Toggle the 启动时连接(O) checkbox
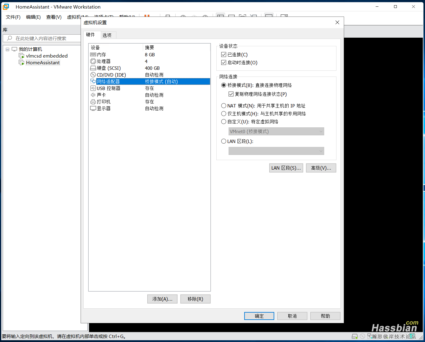Screen dimensions: 425x342 coord(224,62)
